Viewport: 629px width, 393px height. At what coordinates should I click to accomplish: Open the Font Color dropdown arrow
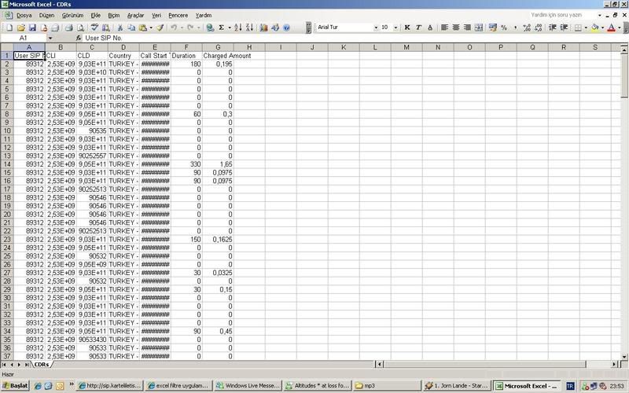coord(619,28)
